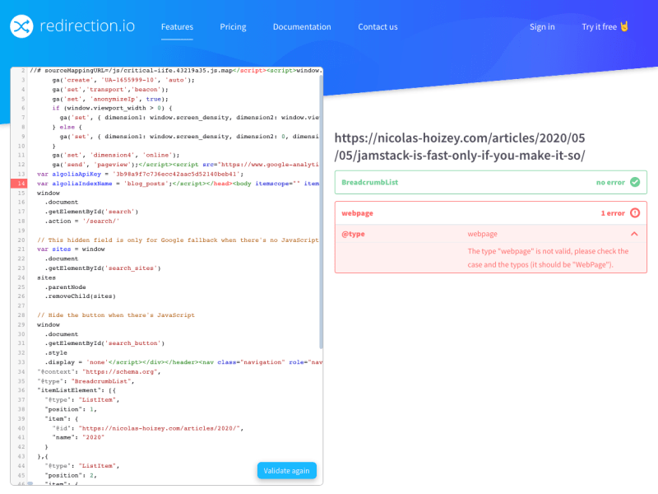The width and height of the screenshot is (658, 494).
Task: Click Sign in link
Action: [542, 27]
